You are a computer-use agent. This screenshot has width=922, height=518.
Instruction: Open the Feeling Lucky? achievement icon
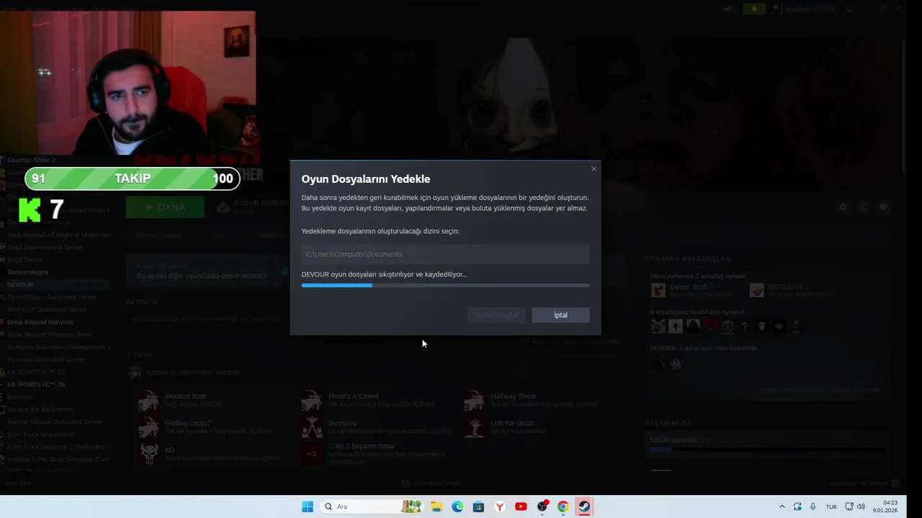pos(149,427)
